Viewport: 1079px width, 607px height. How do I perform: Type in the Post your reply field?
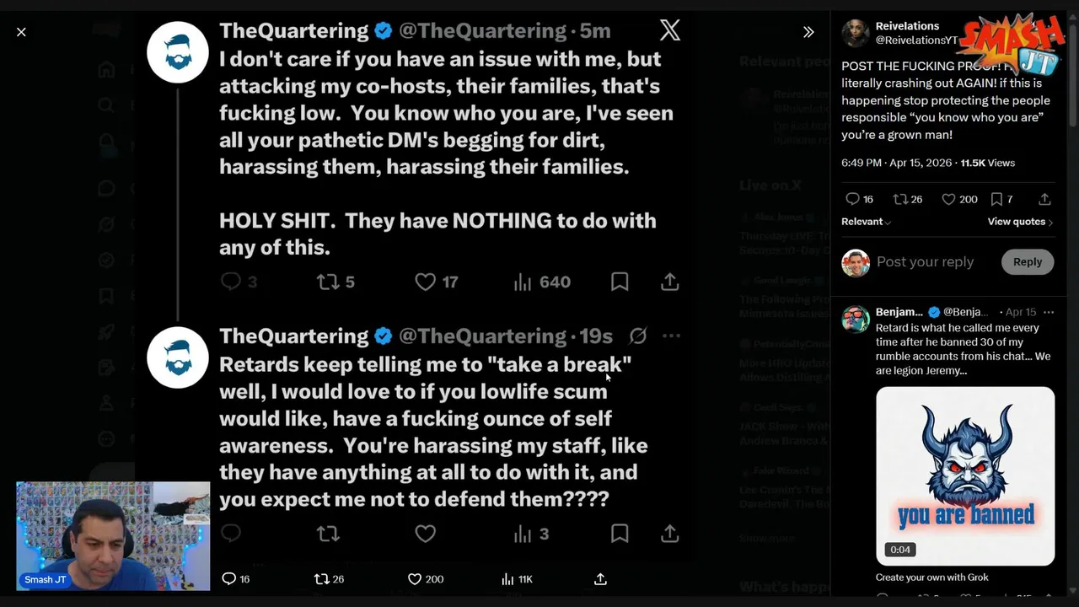925,262
